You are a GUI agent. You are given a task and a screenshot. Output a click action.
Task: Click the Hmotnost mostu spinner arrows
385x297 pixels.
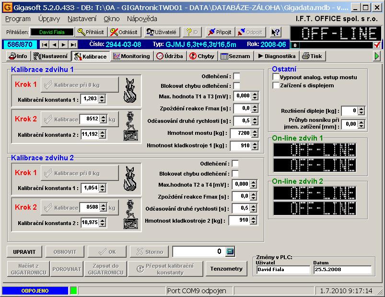point(254,133)
